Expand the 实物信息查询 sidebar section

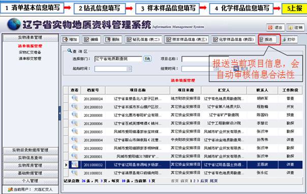[x=30, y=158]
